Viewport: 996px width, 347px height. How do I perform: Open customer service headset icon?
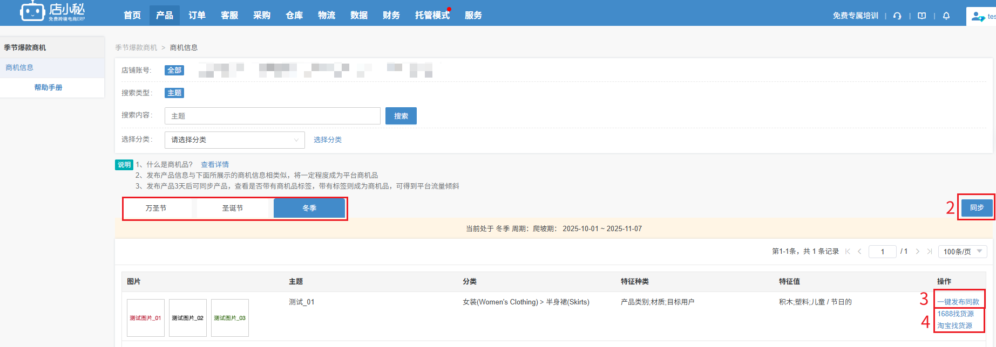click(x=897, y=16)
